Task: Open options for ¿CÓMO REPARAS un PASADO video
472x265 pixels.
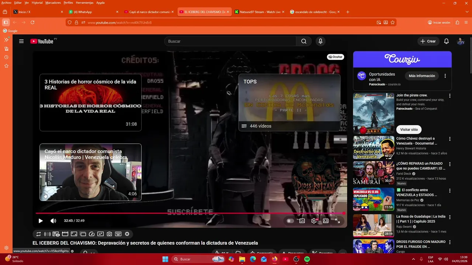Action: pyautogui.click(x=450, y=164)
